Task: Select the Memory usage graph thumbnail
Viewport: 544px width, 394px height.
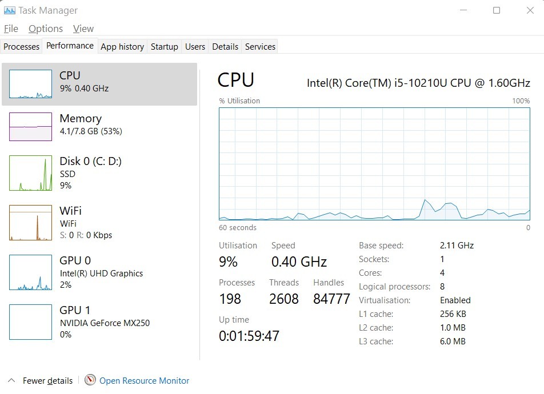Action: (x=30, y=127)
